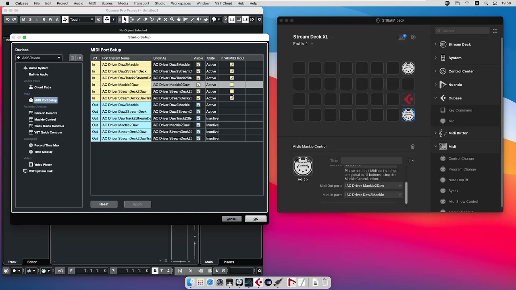Viewport: 516px width, 290px height.
Task: Open the Profile 4 dropdown
Action: pos(303,43)
